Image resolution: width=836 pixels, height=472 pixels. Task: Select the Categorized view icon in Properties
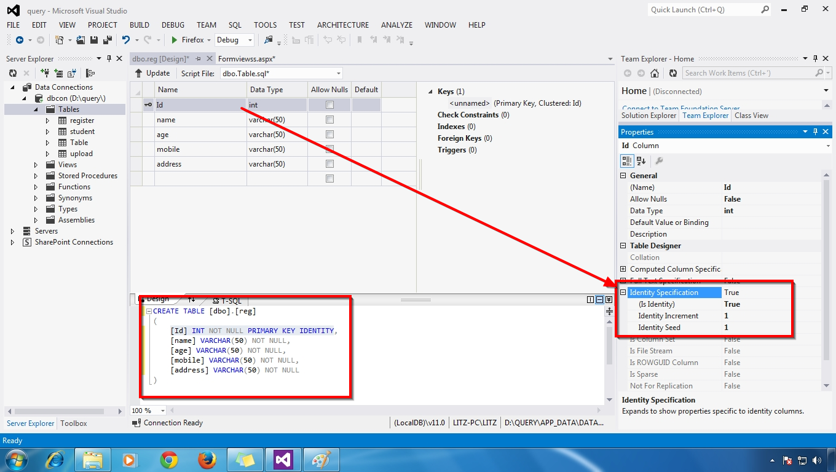(626, 160)
